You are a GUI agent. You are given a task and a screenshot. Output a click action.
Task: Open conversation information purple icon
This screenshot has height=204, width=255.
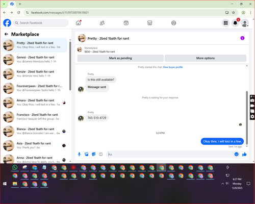click(x=242, y=38)
